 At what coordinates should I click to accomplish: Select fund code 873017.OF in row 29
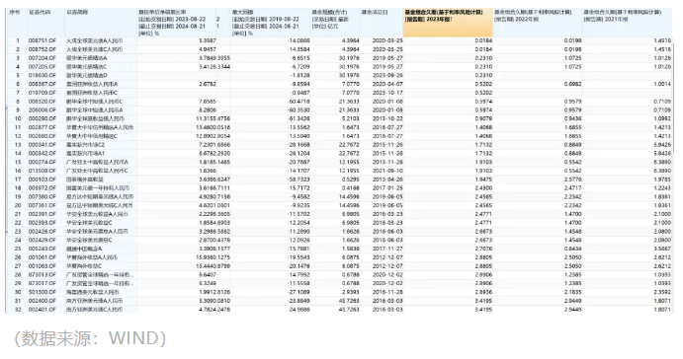click(43, 283)
